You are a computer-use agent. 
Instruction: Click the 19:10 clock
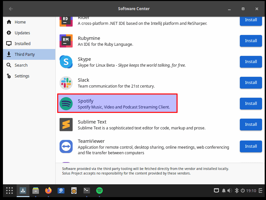point(251,191)
